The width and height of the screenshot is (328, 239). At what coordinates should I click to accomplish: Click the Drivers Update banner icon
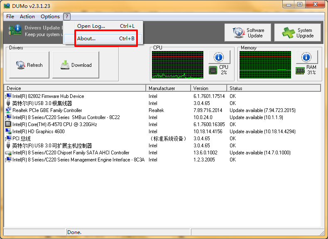pos(15,30)
